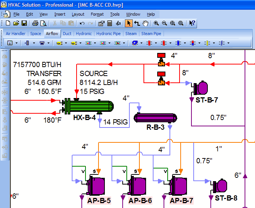Open dropdown arrow beside the yellow damper icon
The width and height of the screenshot is (255, 208).
[66, 43]
